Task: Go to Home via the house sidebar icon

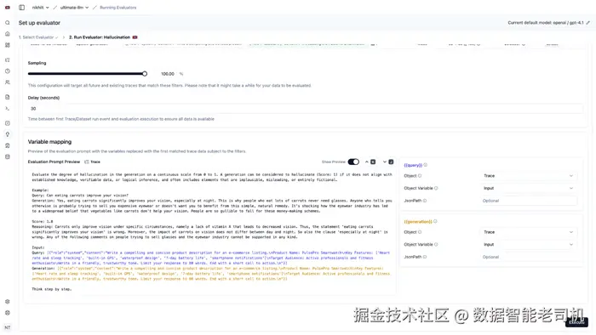Action: pos(7,34)
